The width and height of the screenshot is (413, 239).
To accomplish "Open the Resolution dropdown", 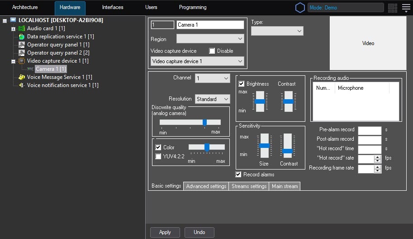I will (213, 99).
